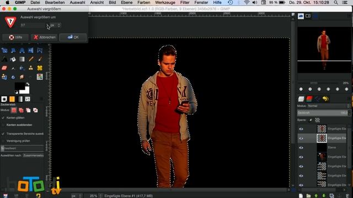This screenshot has height=198, width=353.
Task: Swap foreground and background colors arrow
Action: coord(28,84)
